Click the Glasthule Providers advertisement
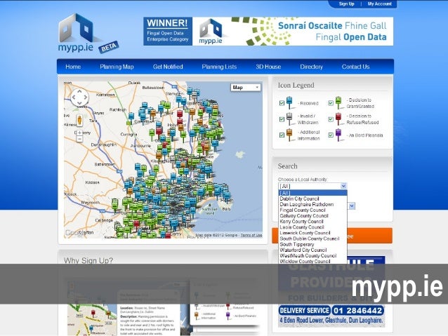 tap(331, 292)
